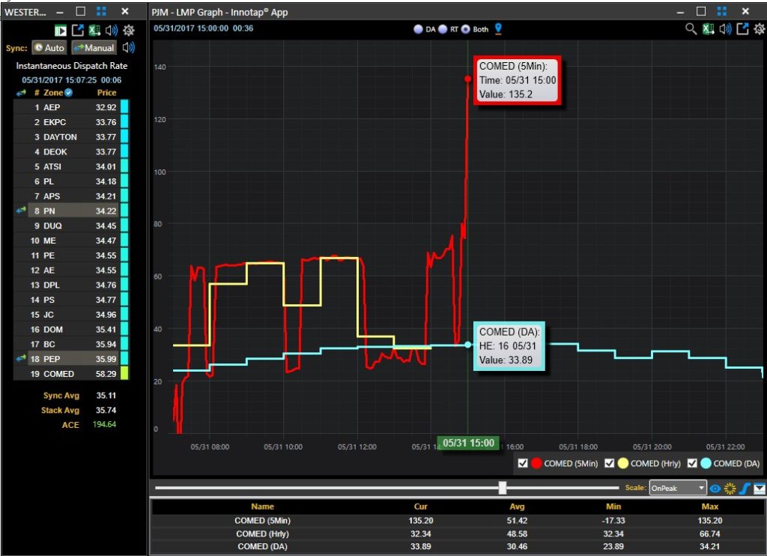The image size is (767, 556).
Task: Uncheck the COMED (DA) legend checkbox
Action: [x=692, y=463]
